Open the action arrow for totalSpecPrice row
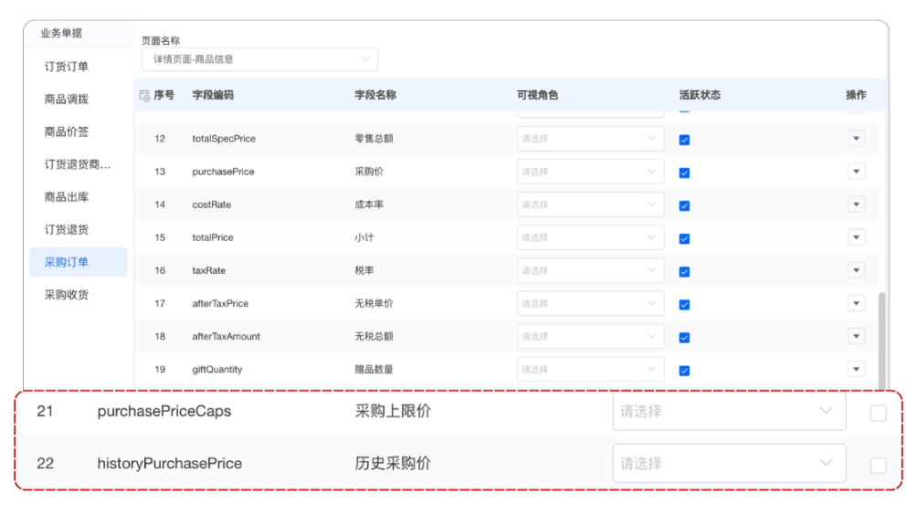Viewport: 917px width, 514px height. (x=856, y=139)
